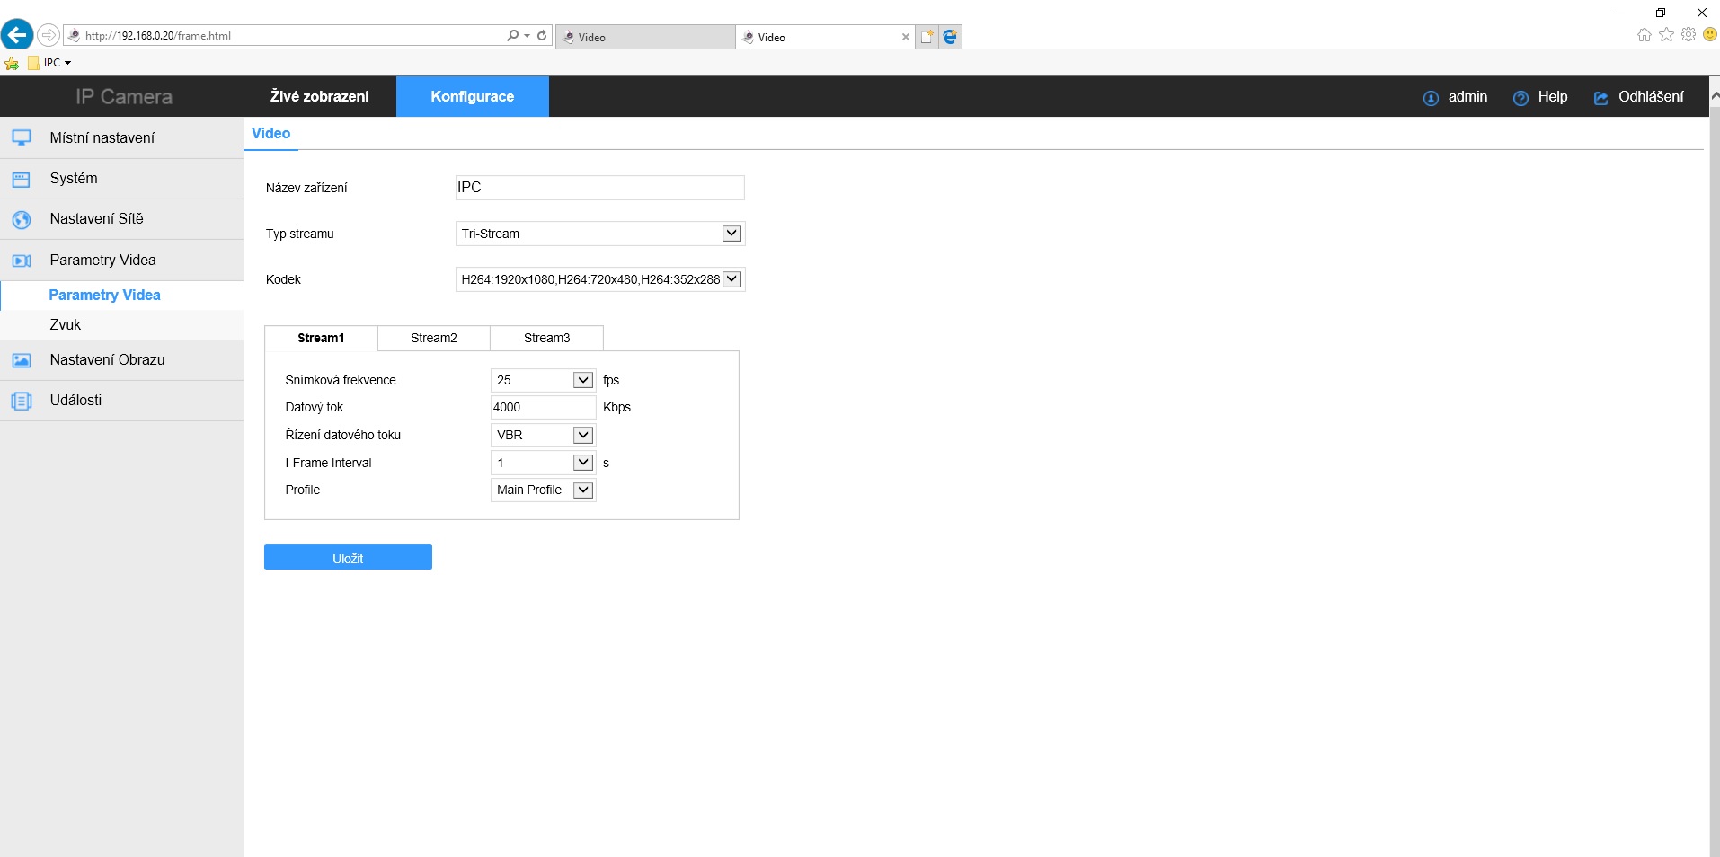Switch to Stream1 tab
This screenshot has width=1720, height=857.
point(321,338)
